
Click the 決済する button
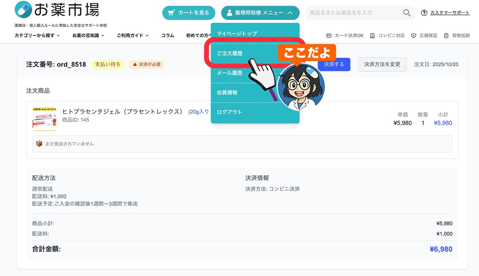[x=334, y=64]
